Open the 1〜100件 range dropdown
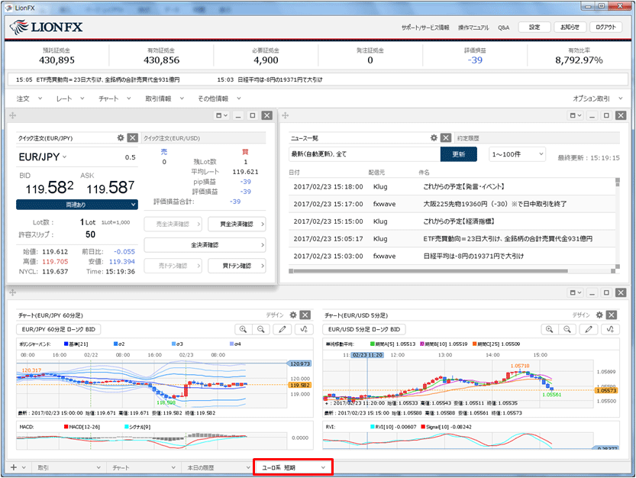The height and width of the screenshot is (478, 636). [x=517, y=154]
